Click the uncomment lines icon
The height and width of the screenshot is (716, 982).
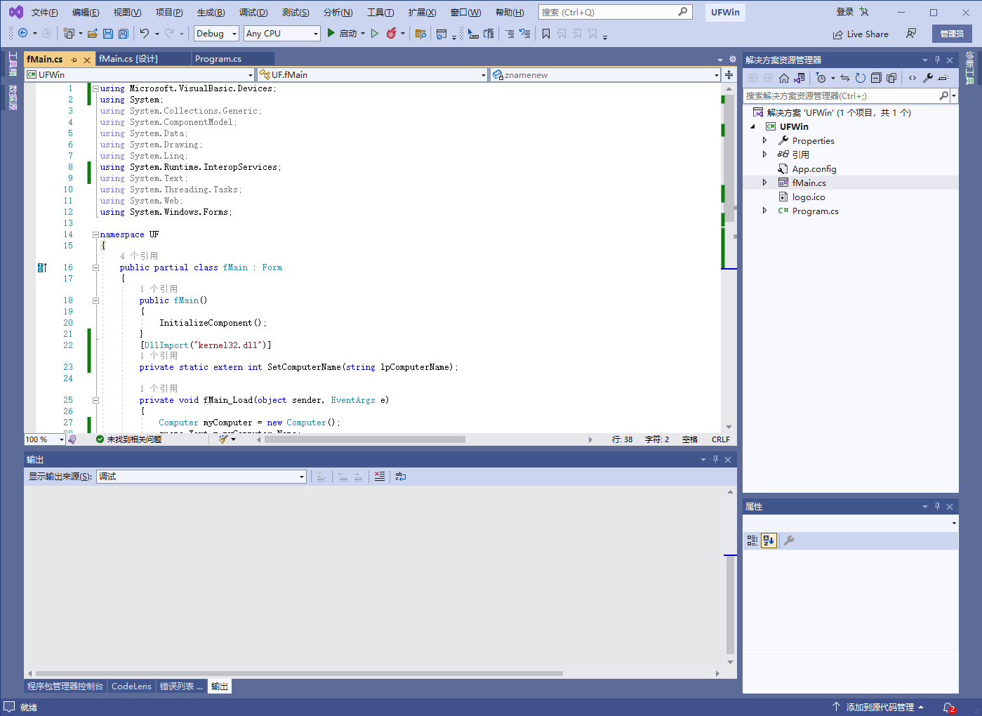coord(524,34)
